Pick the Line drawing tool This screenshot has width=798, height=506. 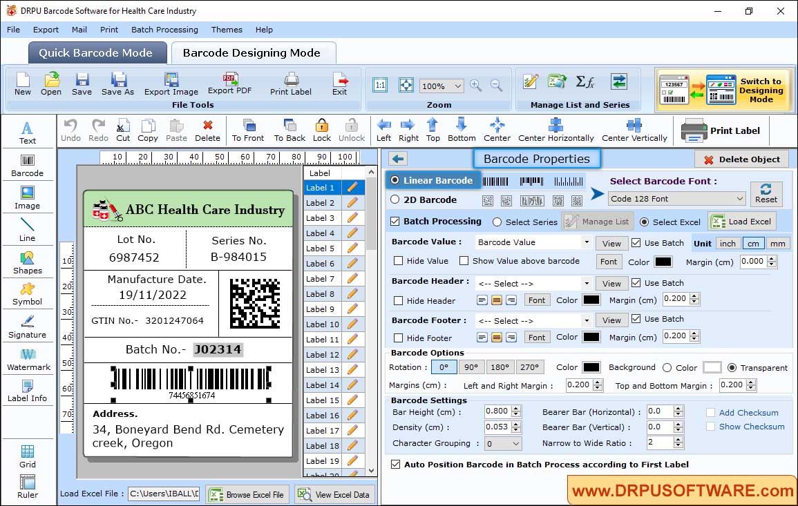click(28, 230)
